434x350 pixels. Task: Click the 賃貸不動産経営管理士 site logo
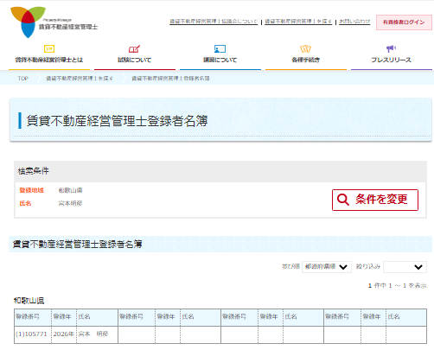[54, 22]
